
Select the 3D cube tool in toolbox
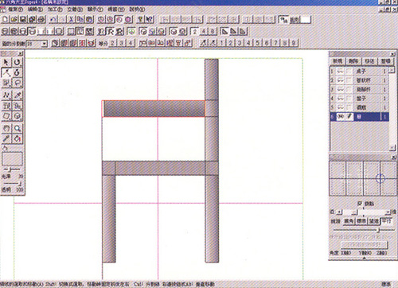18,116
